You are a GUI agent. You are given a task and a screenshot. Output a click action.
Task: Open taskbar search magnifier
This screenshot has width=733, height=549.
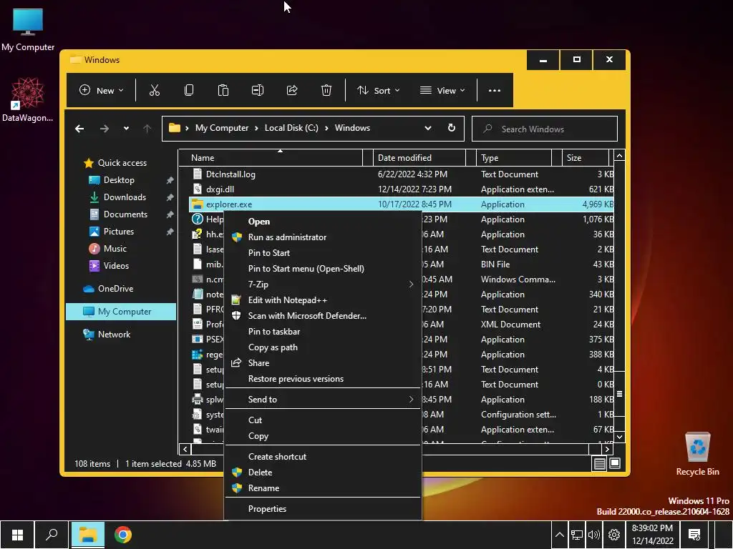click(52, 535)
